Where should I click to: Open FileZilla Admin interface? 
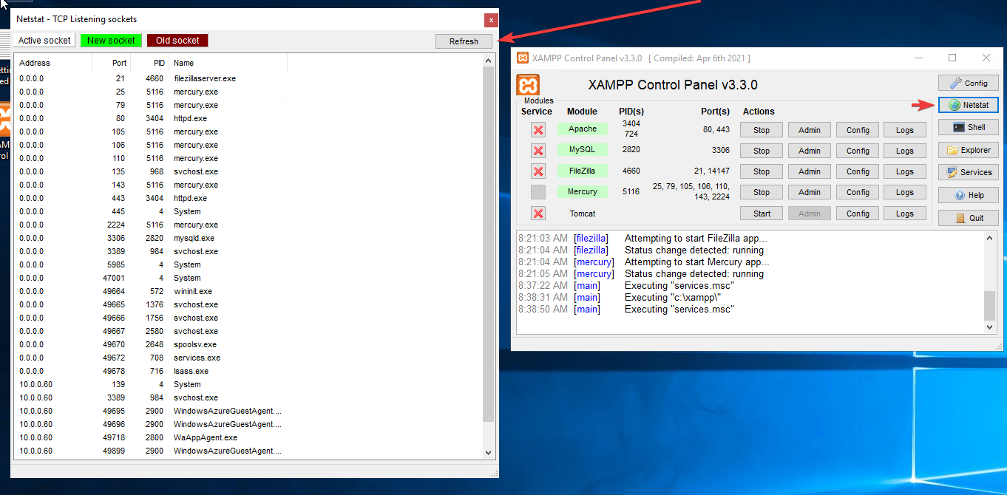pos(810,171)
